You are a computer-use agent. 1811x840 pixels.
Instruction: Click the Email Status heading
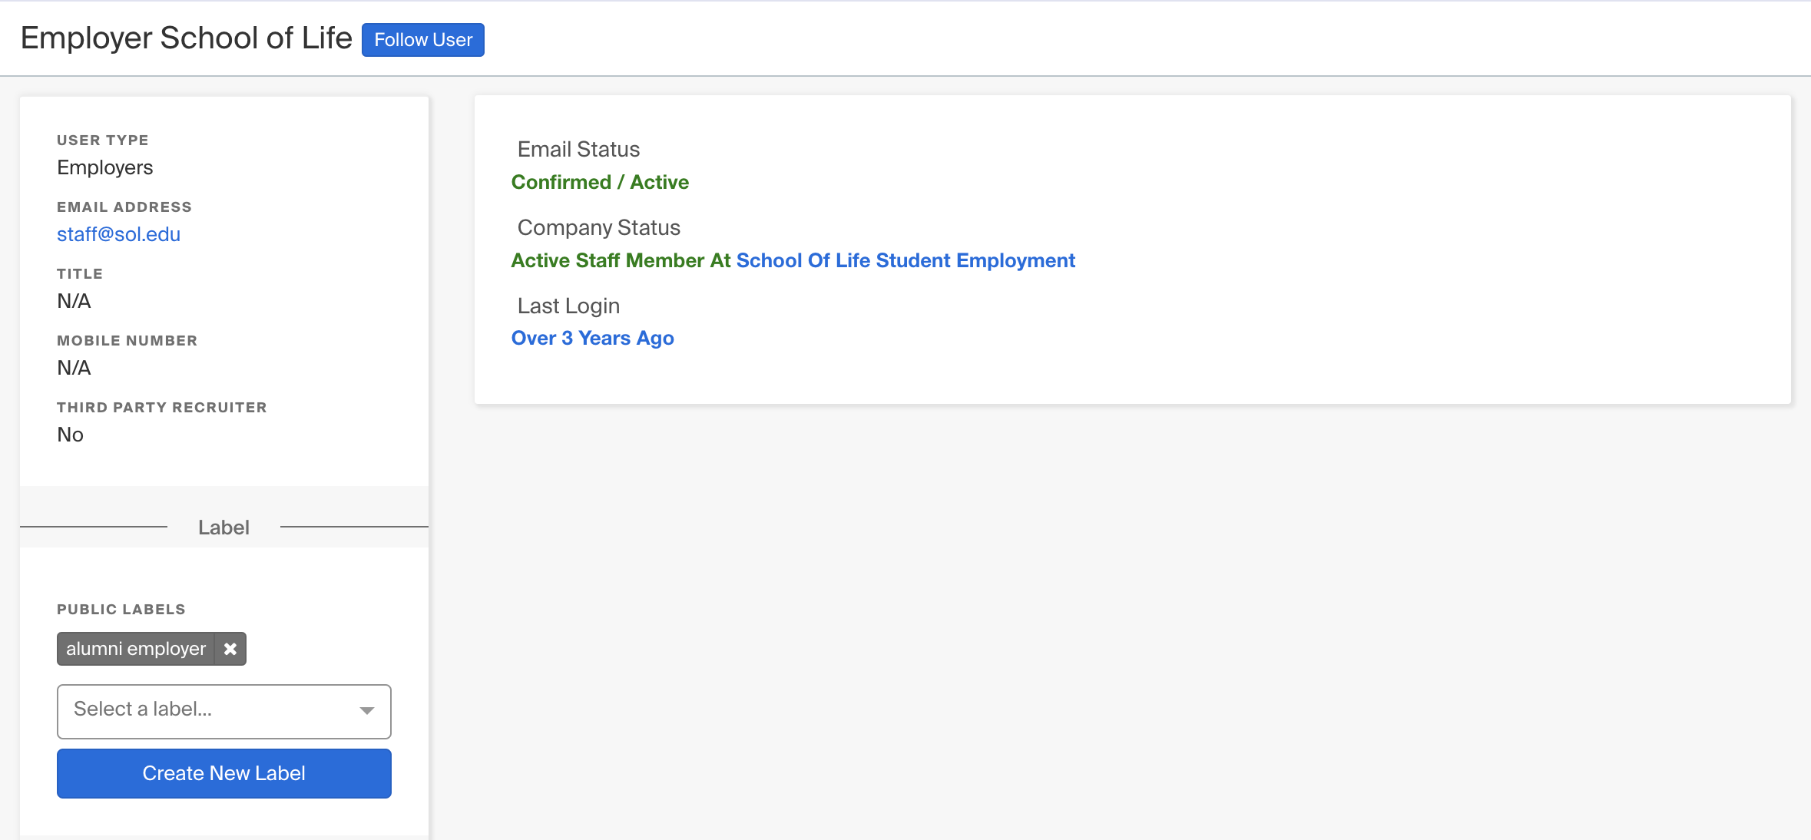pos(578,149)
